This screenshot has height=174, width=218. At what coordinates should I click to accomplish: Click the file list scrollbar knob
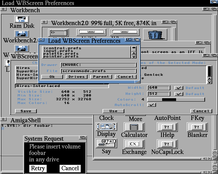click(134, 48)
